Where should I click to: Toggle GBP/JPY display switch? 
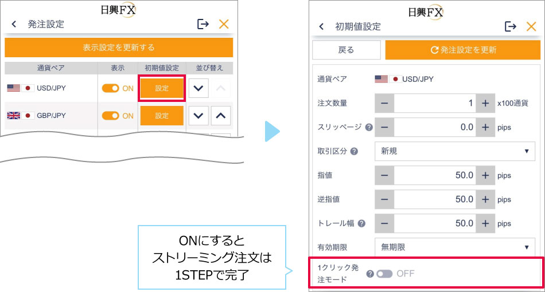click(111, 116)
